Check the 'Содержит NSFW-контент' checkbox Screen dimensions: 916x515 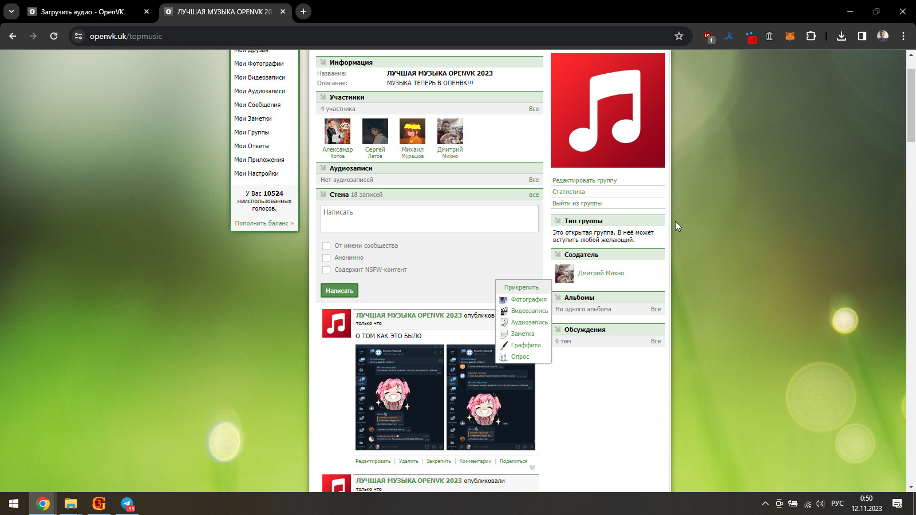pos(326,270)
